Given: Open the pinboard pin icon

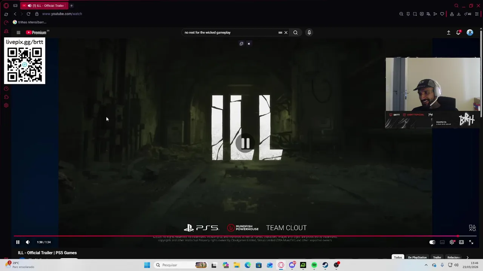Looking at the screenshot, I should [x=408, y=14].
